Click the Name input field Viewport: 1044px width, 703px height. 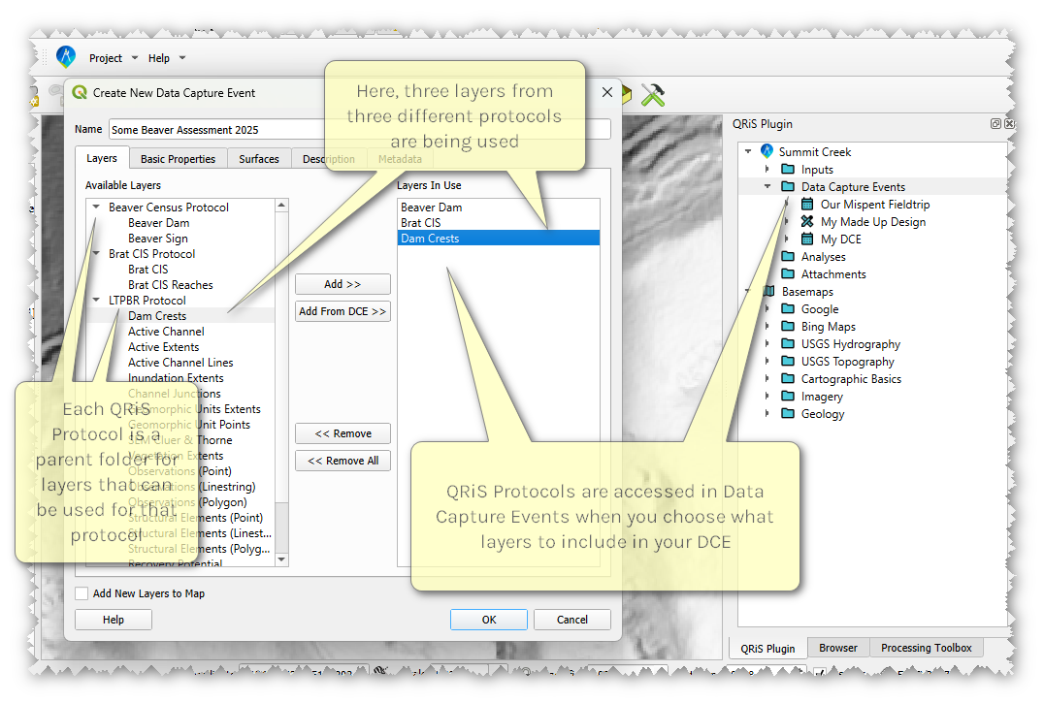[213, 129]
